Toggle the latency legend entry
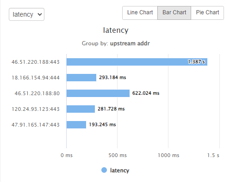 (115, 170)
